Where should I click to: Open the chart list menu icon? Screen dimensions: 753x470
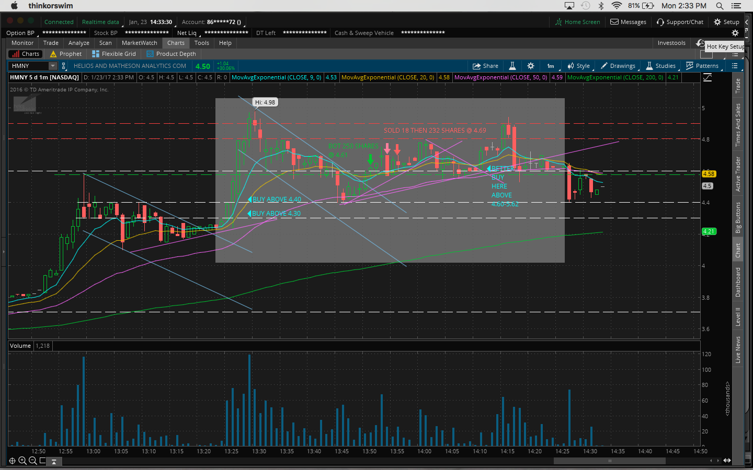pyautogui.click(x=735, y=66)
